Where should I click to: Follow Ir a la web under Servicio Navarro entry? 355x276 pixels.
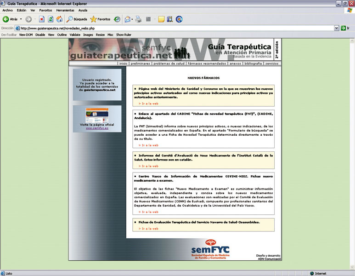pyautogui.click(x=148, y=229)
